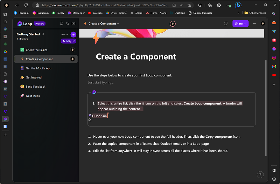280x184 pixels.
Task: Open the browser collections icon
Action: [210, 5]
